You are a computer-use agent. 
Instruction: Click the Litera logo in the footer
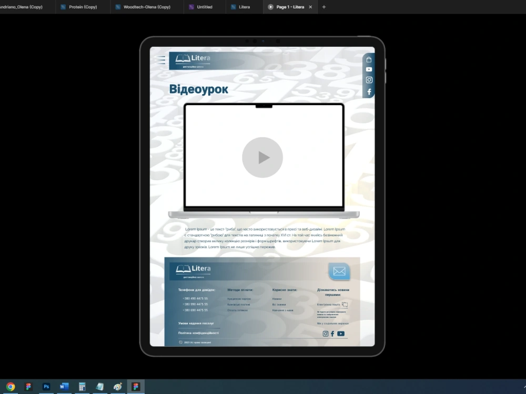[x=194, y=271]
